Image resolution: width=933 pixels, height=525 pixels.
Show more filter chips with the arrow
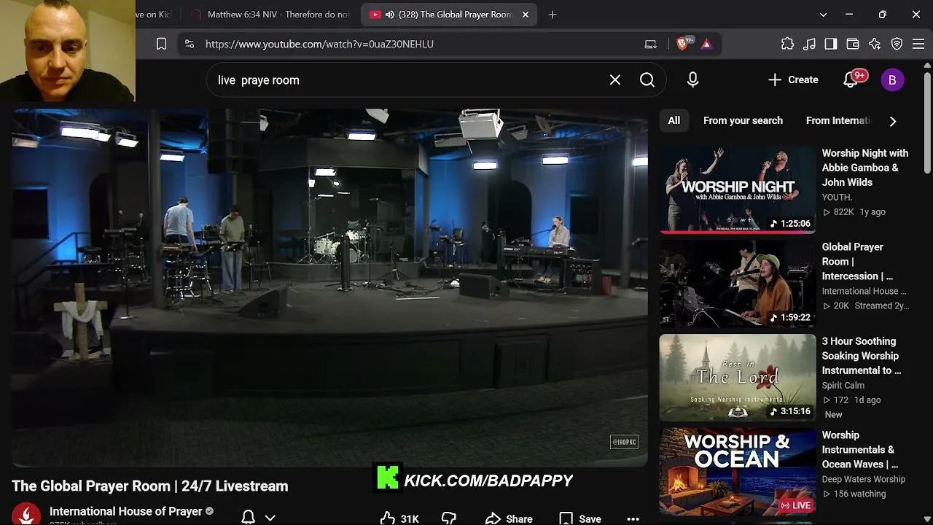pos(893,121)
